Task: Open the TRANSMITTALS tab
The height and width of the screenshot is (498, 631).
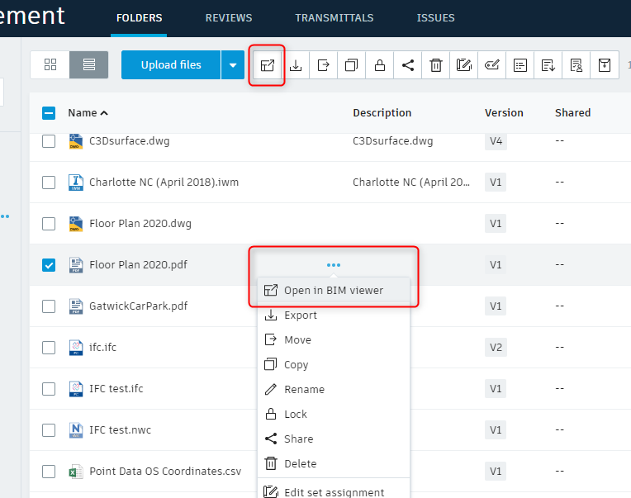Action: [334, 18]
